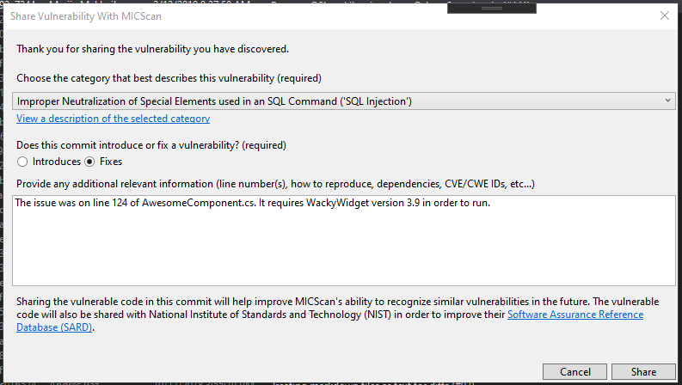Click the 'Choose the category' label text
This screenshot has width=682, height=385.
[169, 78]
